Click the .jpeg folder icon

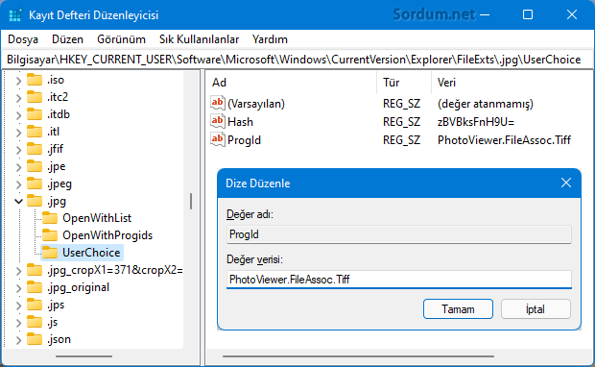pyautogui.click(x=35, y=183)
